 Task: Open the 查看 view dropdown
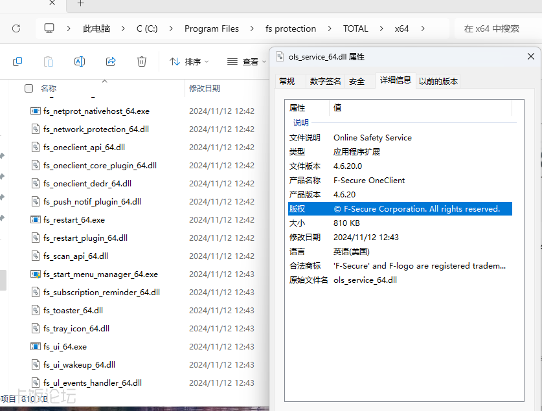pos(247,62)
